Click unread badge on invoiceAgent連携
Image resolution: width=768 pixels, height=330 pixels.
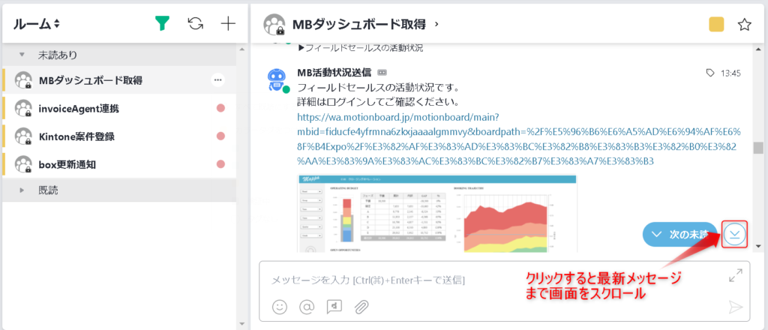click(x=221, y=108)
